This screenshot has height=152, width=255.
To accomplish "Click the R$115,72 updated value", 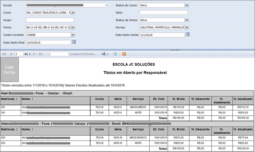I will pos(243,107).
